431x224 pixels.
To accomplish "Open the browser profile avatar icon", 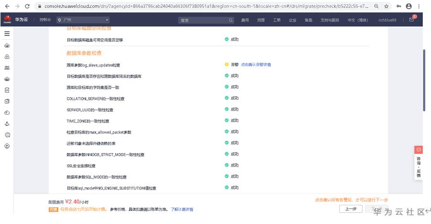I will [409, 6].
